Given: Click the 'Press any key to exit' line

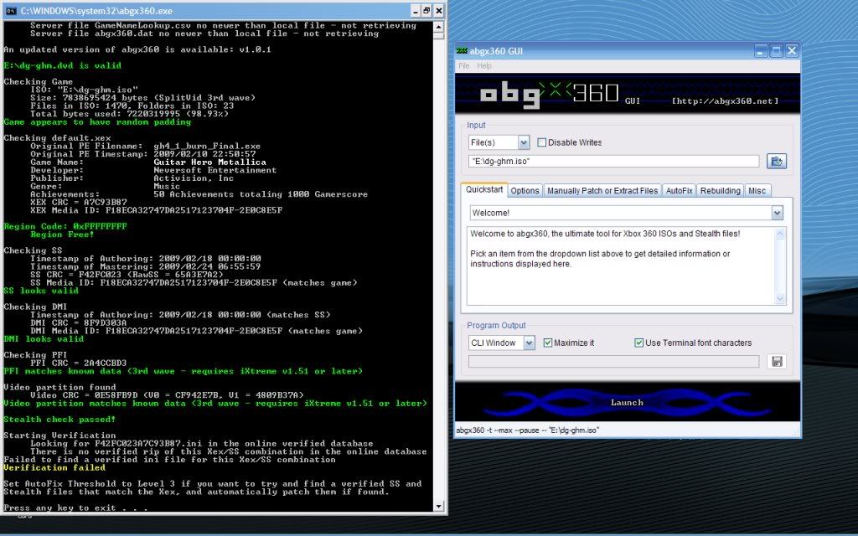Looking at the screenshot, I should click(75, 508).
